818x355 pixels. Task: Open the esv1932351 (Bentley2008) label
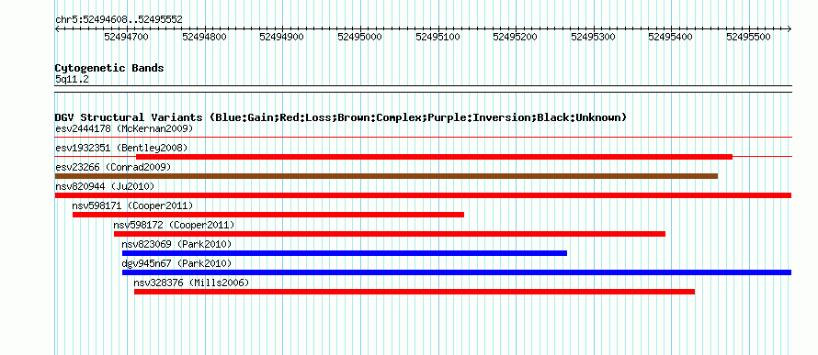click(x=121, y=148)
